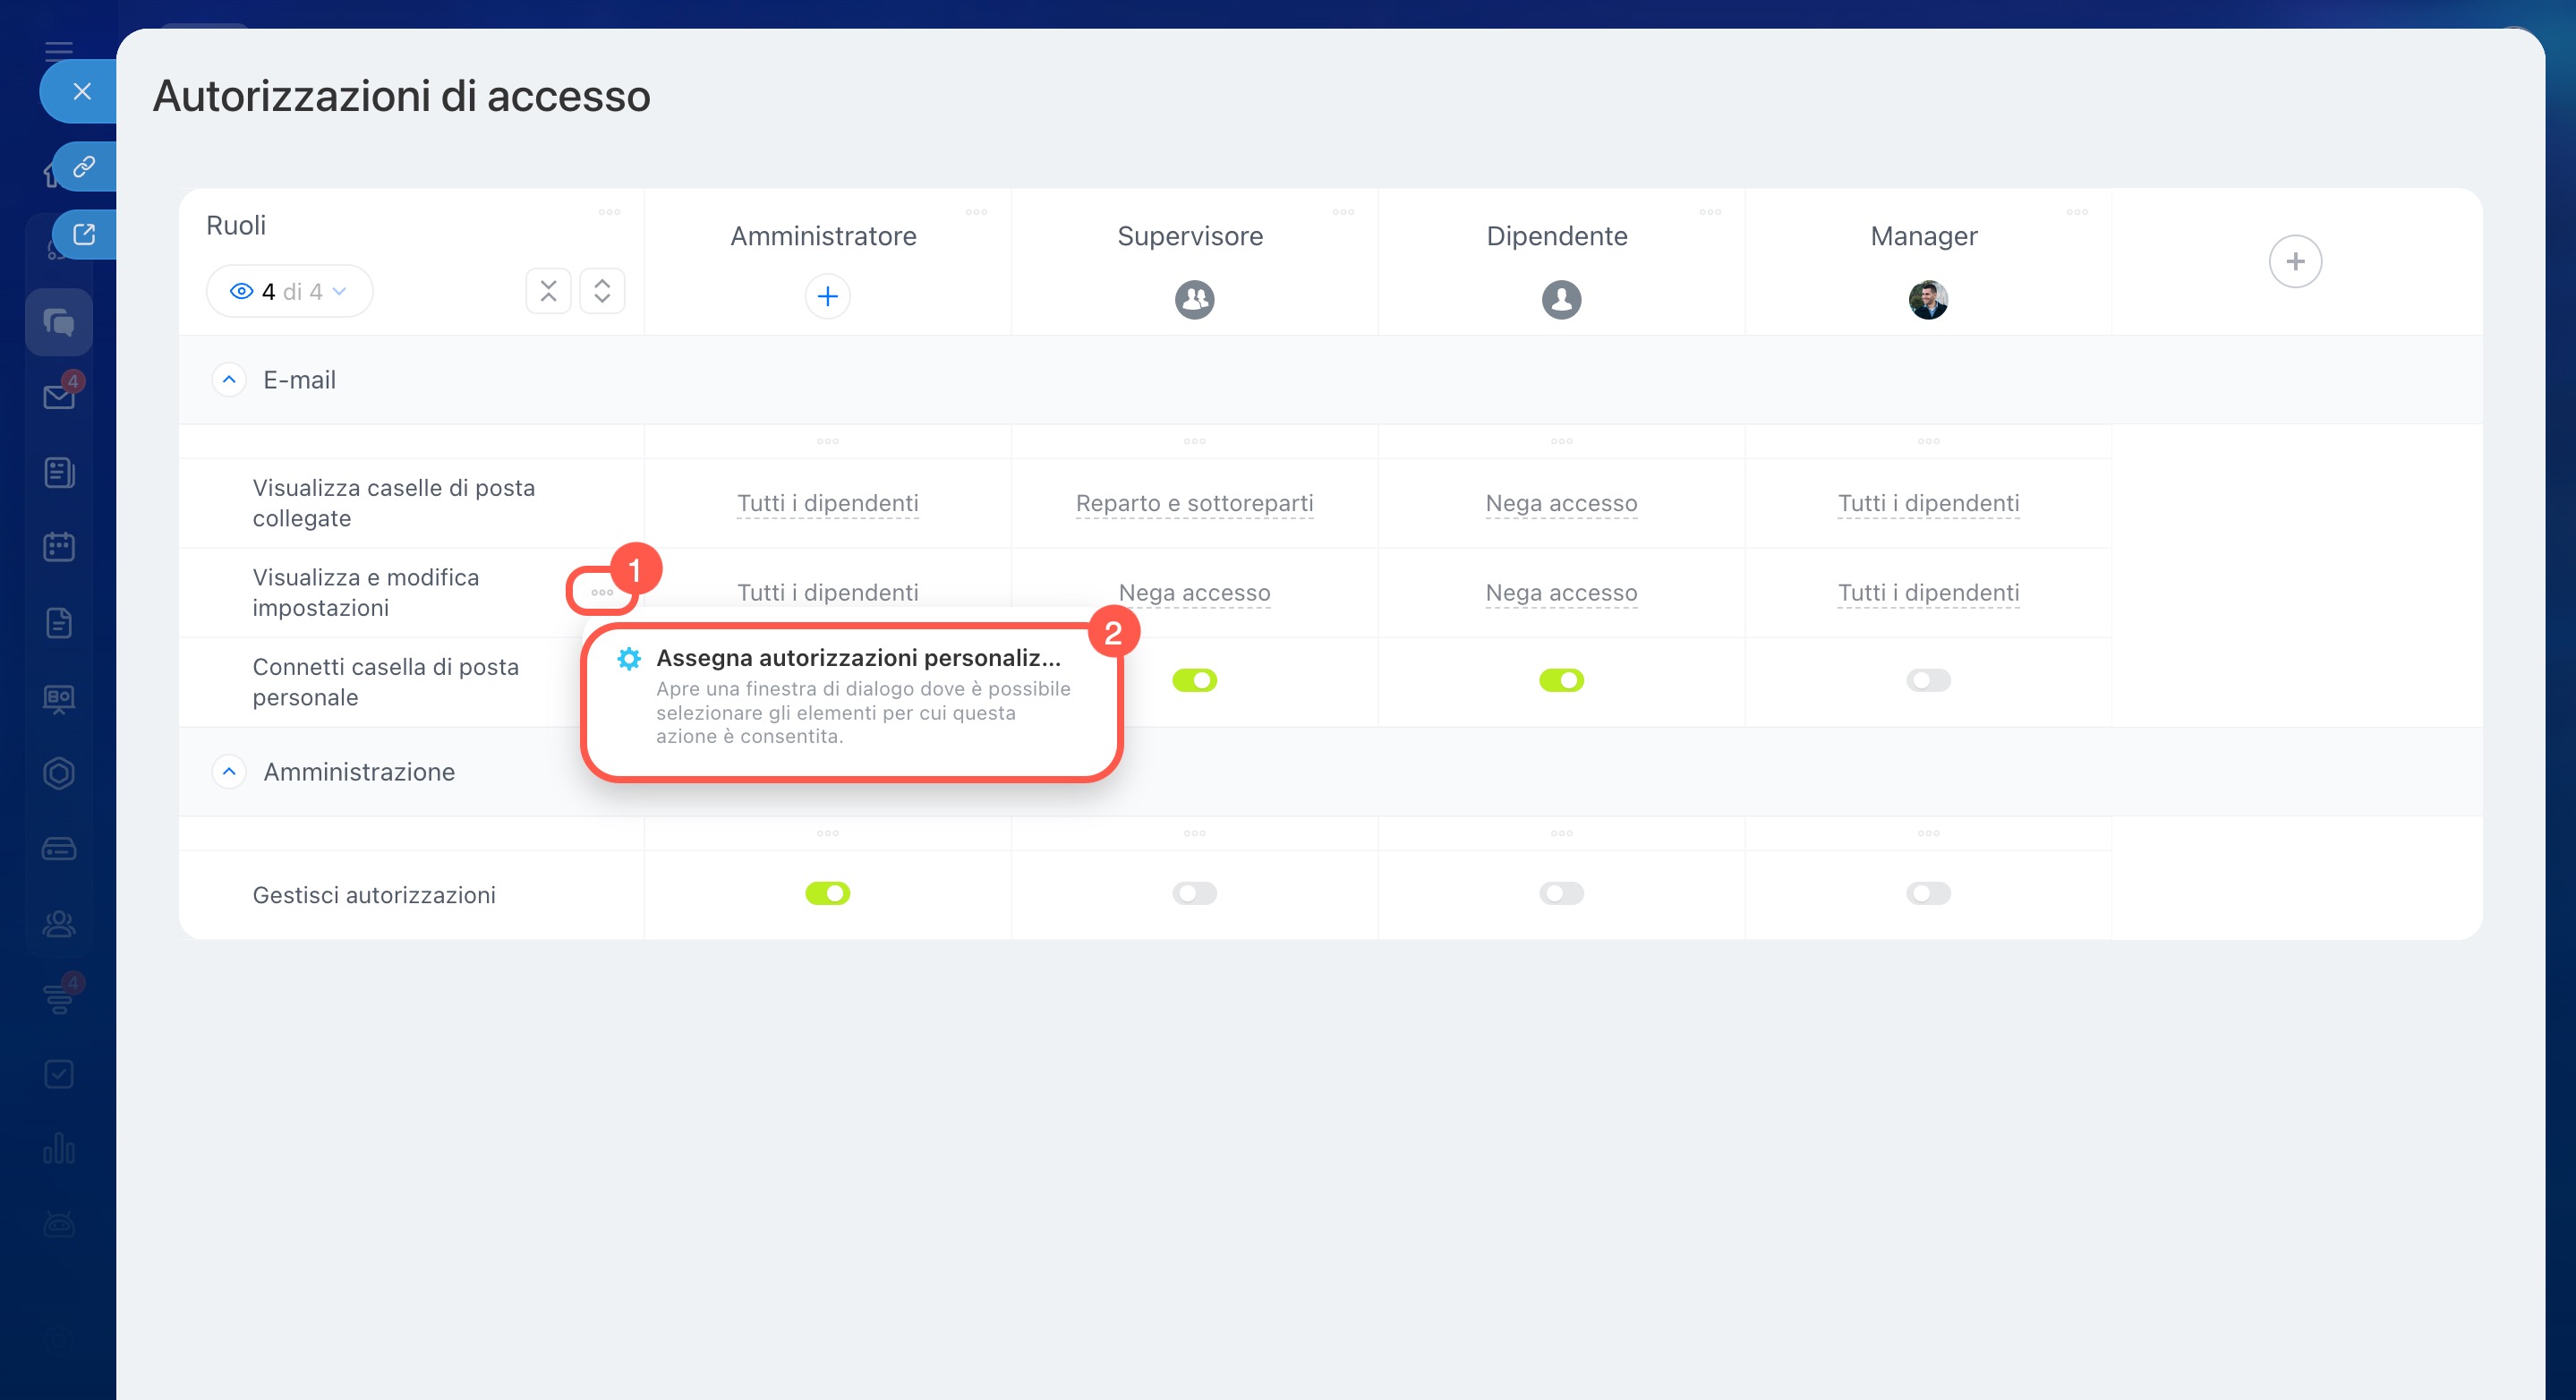Image resolution: width=2576 pixels, height=1400 pixels.
Task: Collapse the E-mail section
Action: [x=229, y=380]
